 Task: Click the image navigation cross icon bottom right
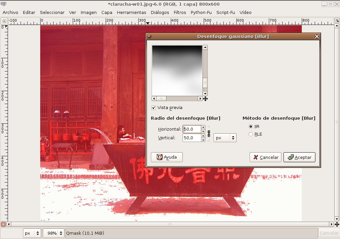[x=337, y=224]
